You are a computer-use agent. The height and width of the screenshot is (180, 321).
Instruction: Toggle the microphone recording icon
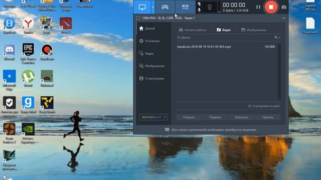[x=199, y=9]
